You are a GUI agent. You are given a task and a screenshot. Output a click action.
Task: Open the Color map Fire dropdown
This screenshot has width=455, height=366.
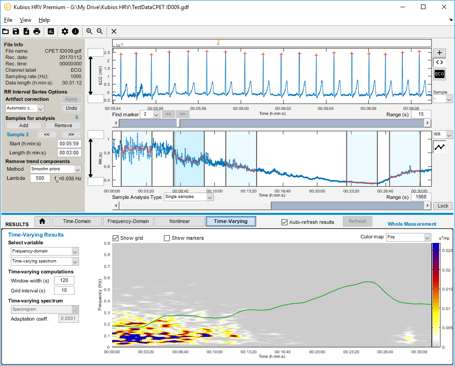[408, 237]
